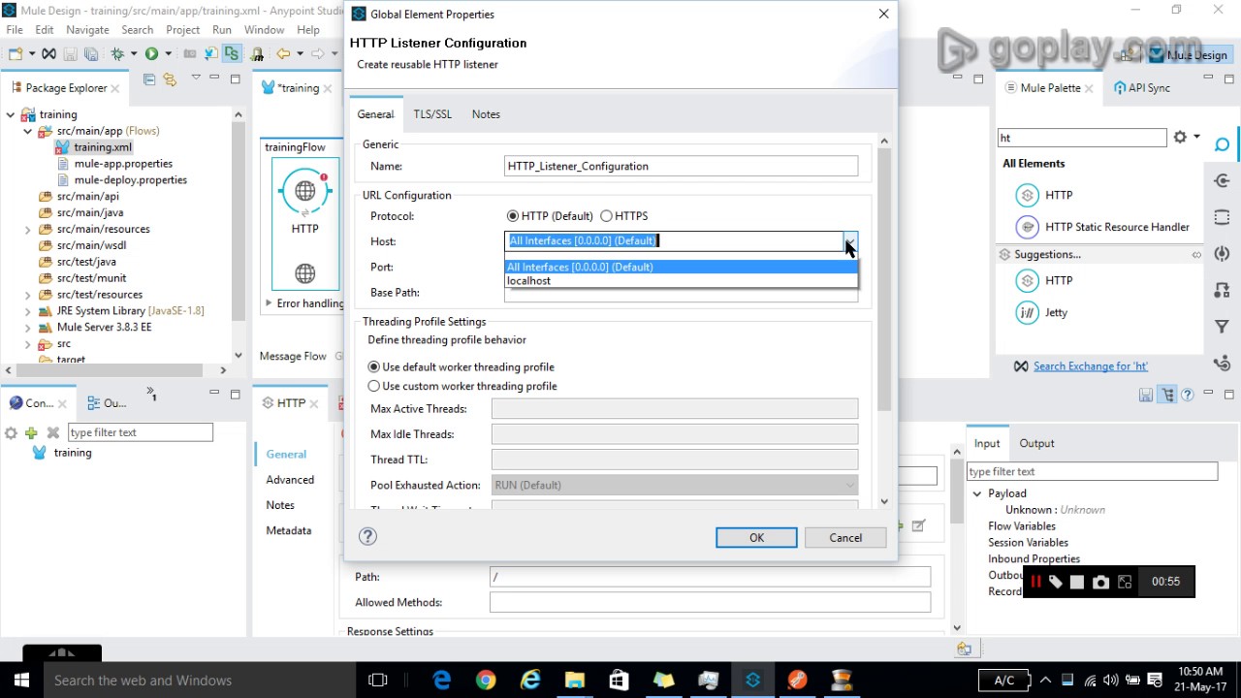The image size is (1241, 698).
Task: Switch to the Output tab
Action: [1036, 443]
